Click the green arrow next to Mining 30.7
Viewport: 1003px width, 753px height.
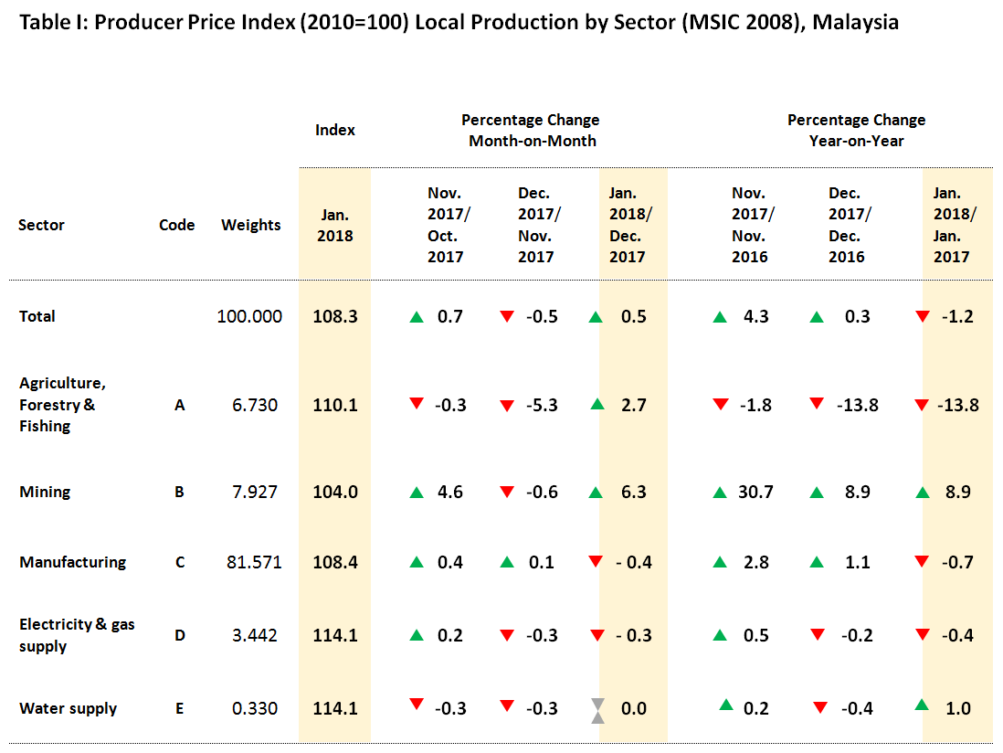pos(721,493)
